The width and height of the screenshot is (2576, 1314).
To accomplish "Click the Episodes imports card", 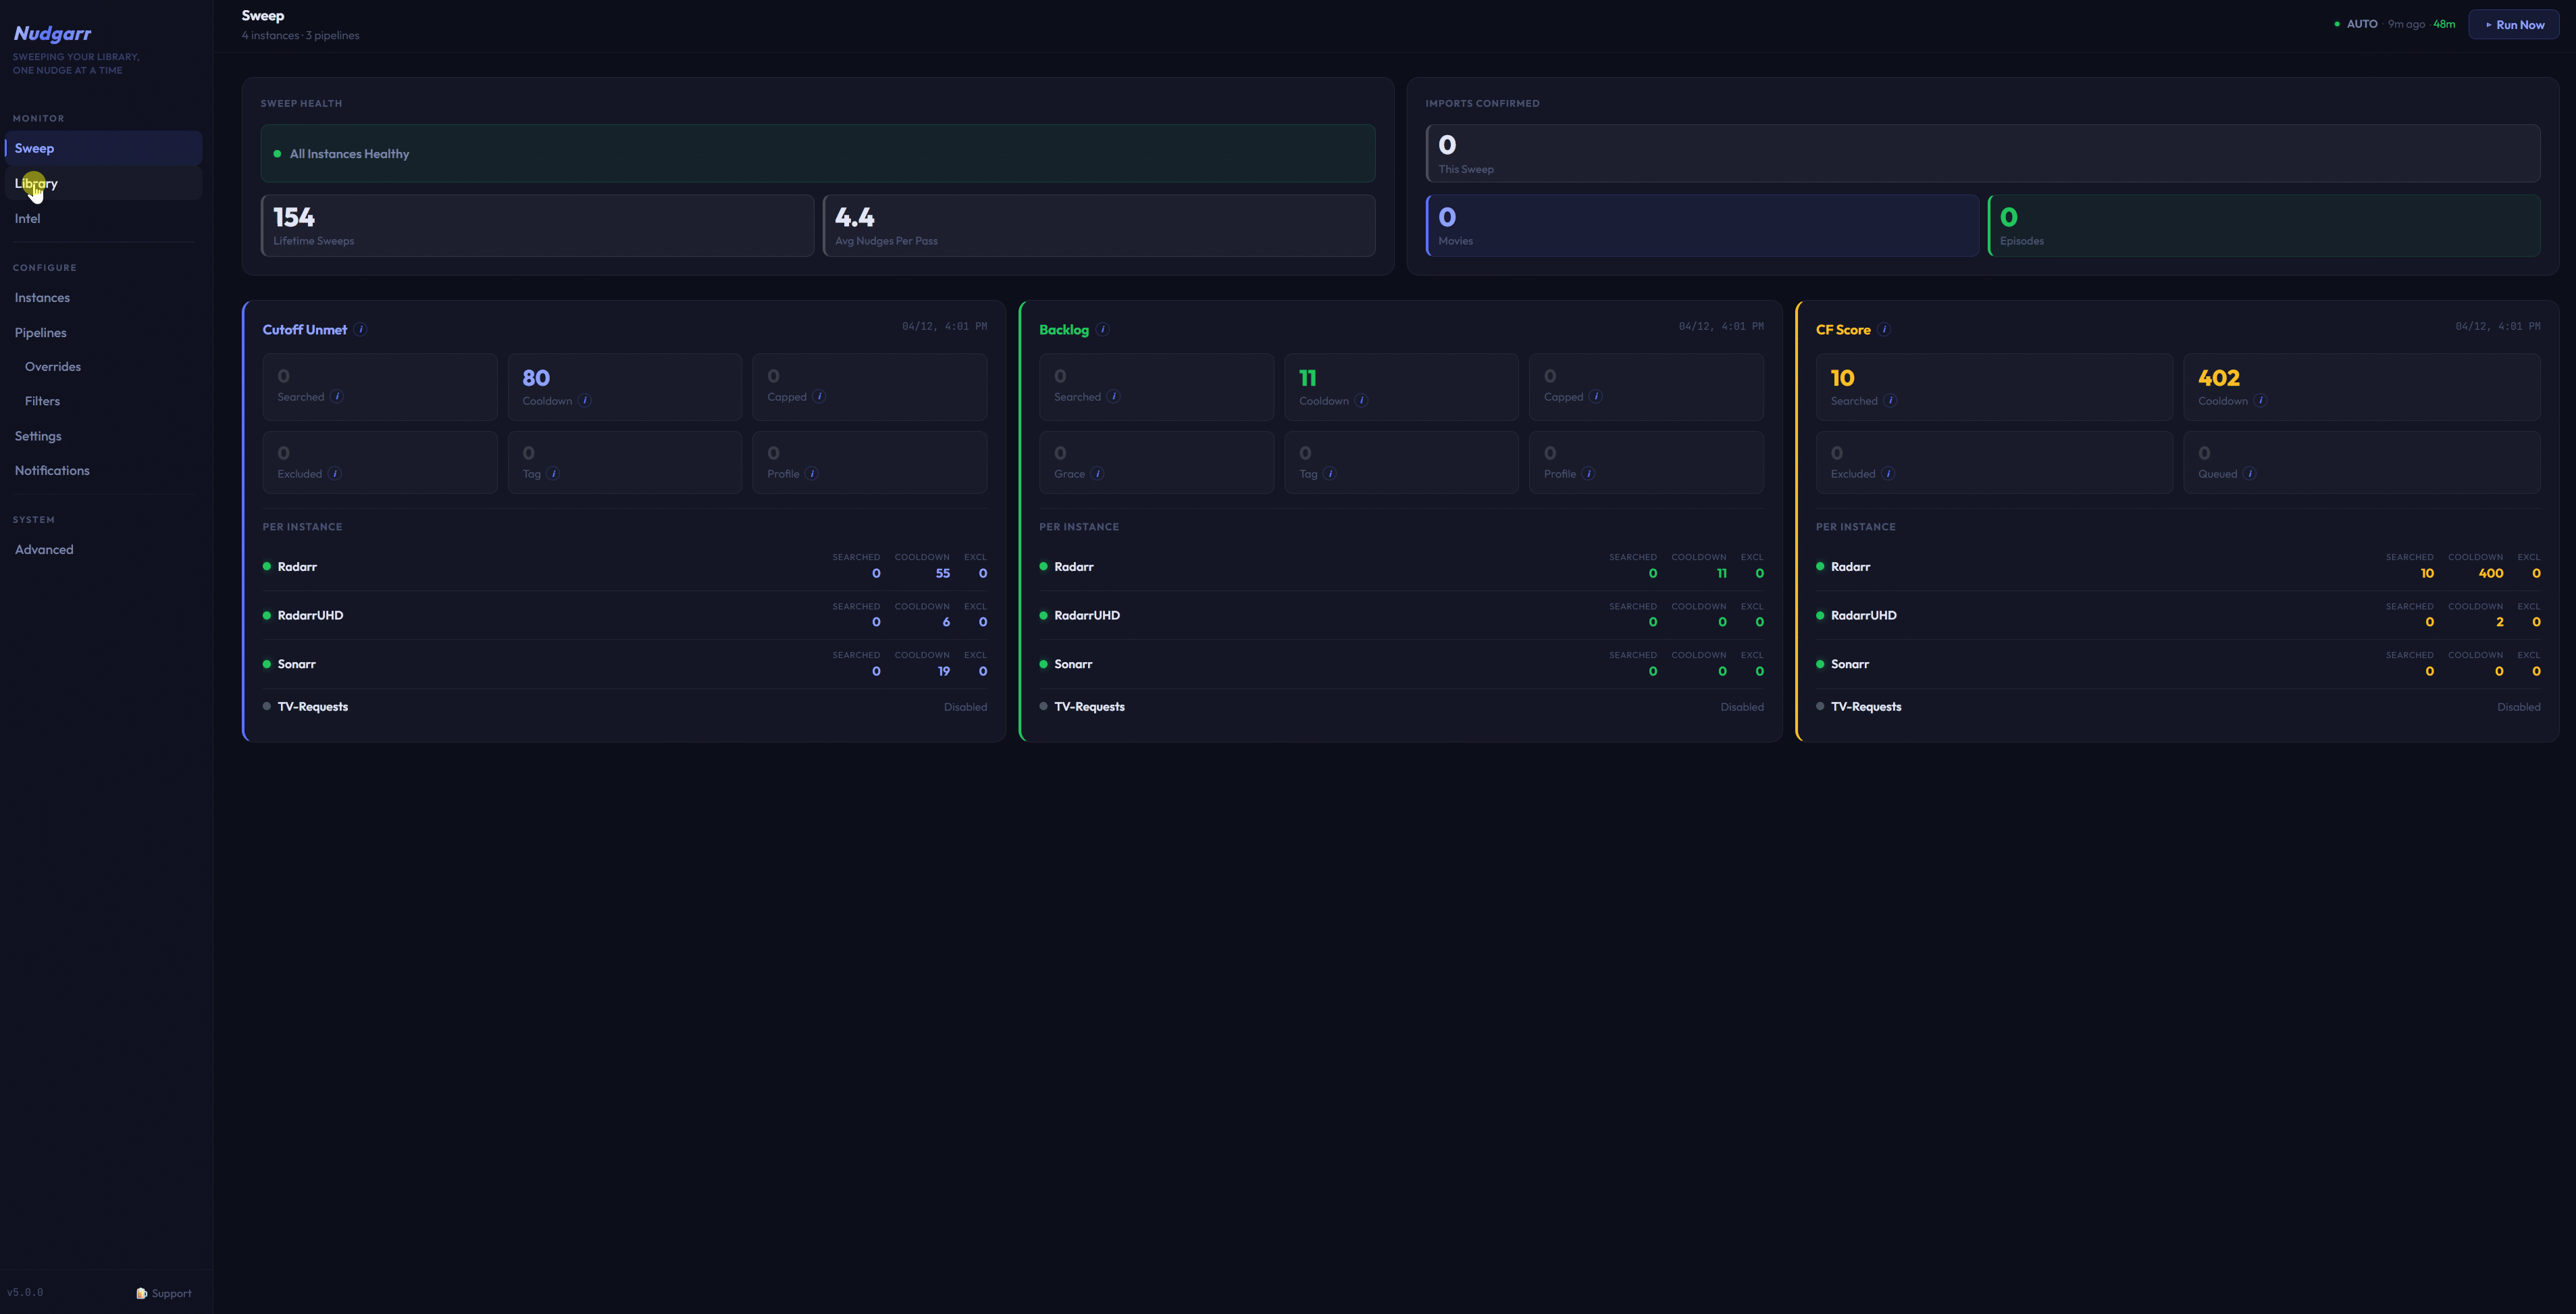I will (x=2264, y=226).
